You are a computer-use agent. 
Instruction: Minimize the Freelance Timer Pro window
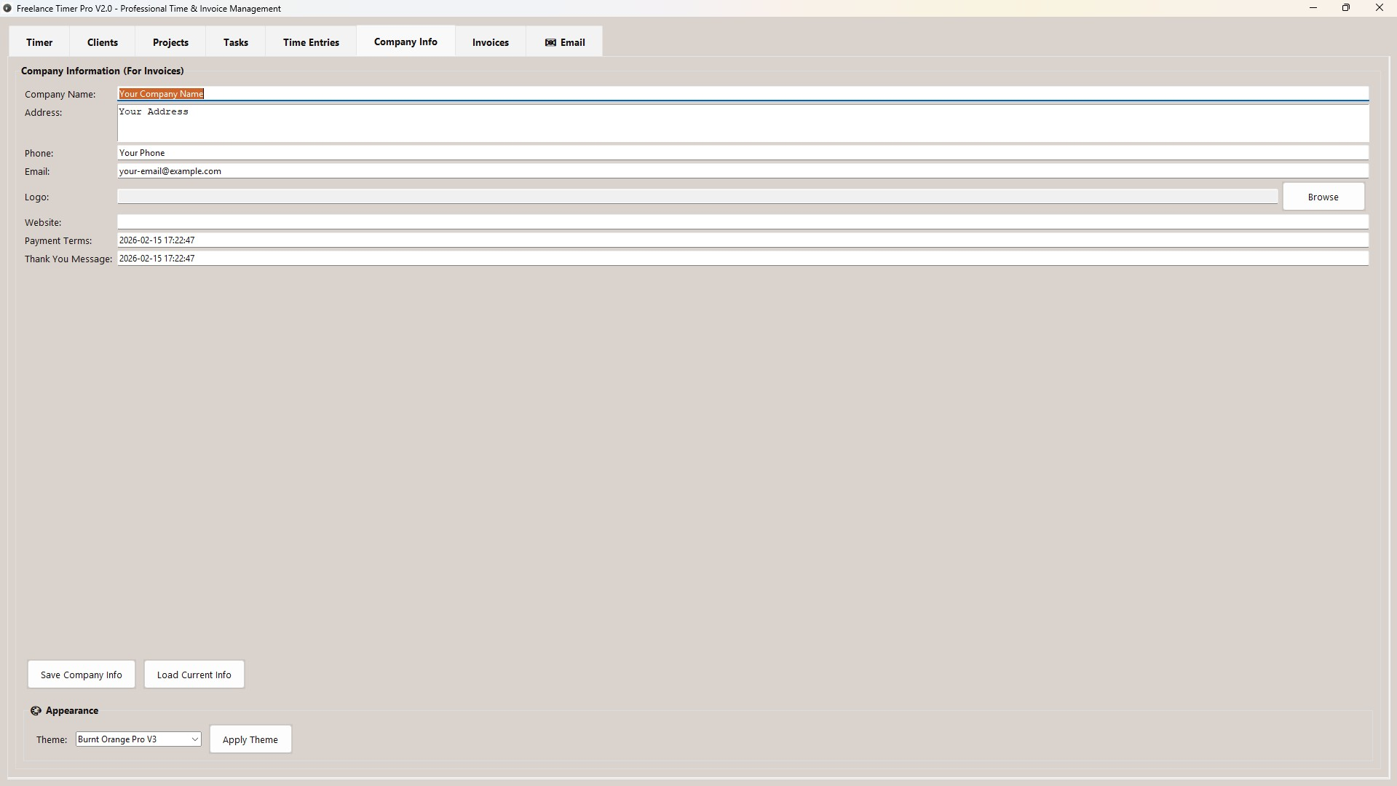pyautogui.click(x=1313, y=8)
